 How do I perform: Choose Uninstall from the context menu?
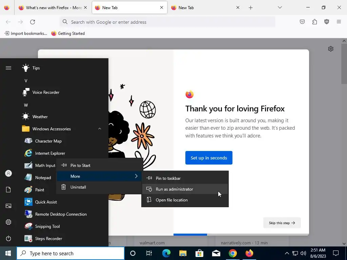tap(99, 187)
